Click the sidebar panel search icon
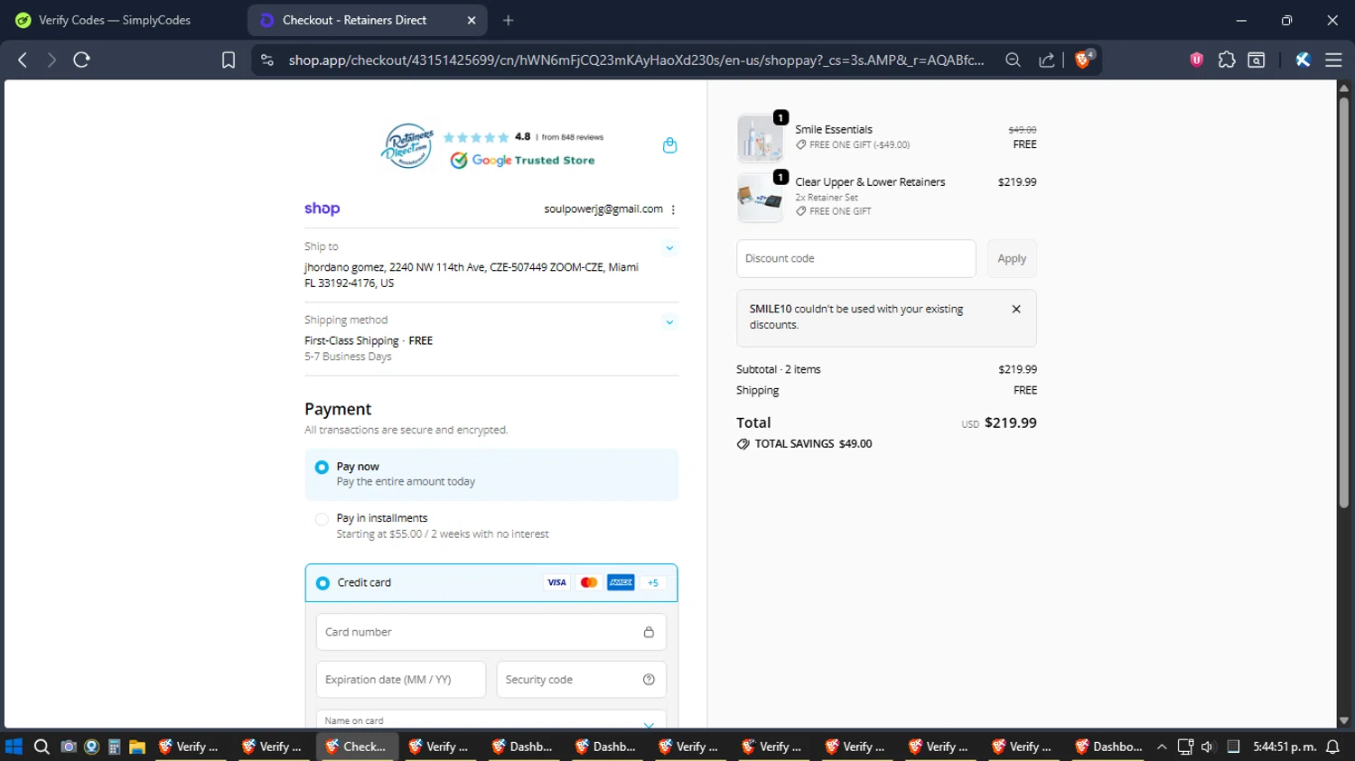 1257,60
